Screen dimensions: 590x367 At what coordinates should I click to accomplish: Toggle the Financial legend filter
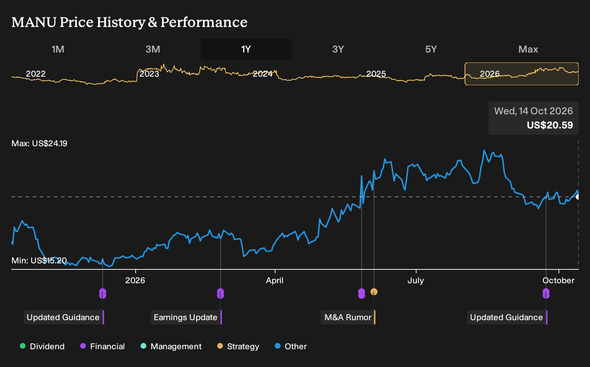click(102, 346)
